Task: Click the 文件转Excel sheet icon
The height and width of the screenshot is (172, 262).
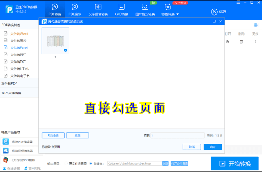Action: point(6,47)
